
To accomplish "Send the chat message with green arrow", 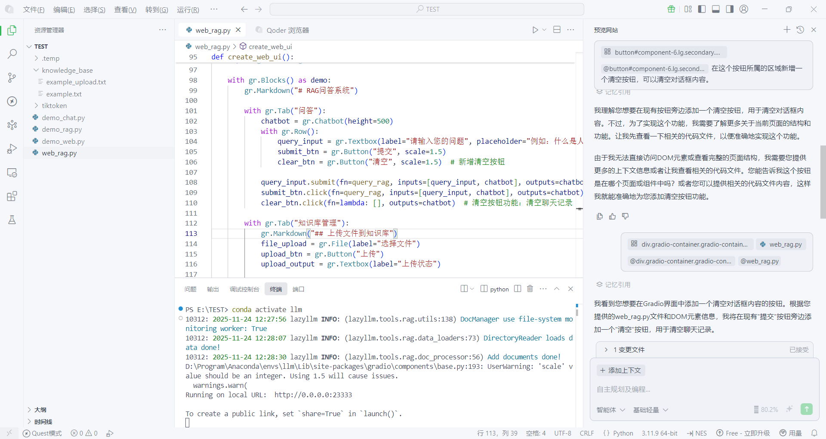I will [807, 409].
